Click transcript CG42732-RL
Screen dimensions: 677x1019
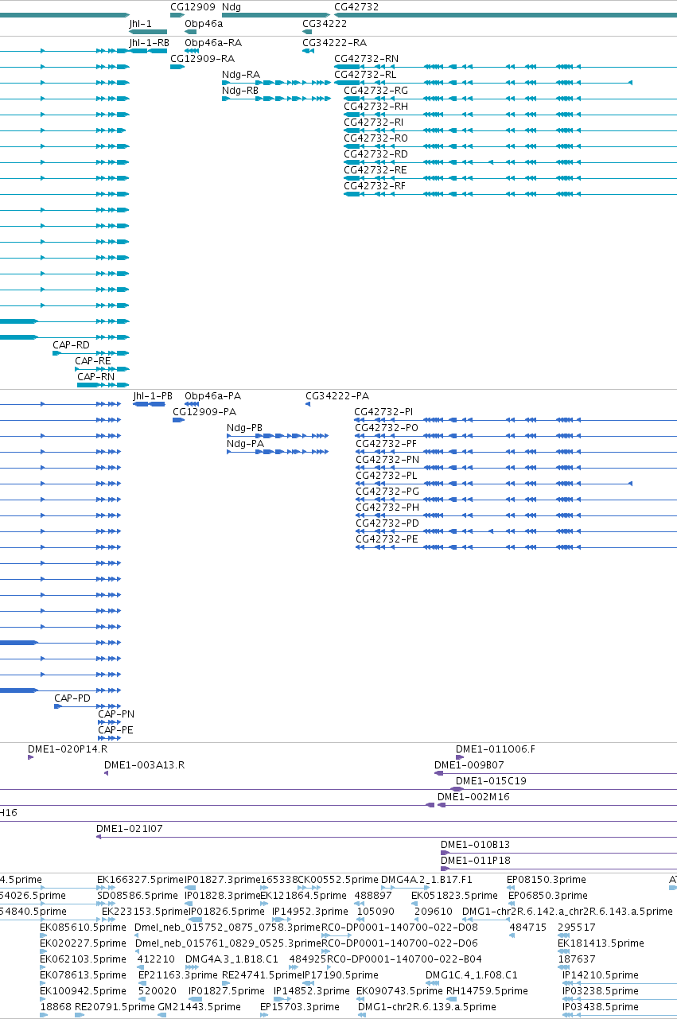pyautogui.click(x=365, y=75)
